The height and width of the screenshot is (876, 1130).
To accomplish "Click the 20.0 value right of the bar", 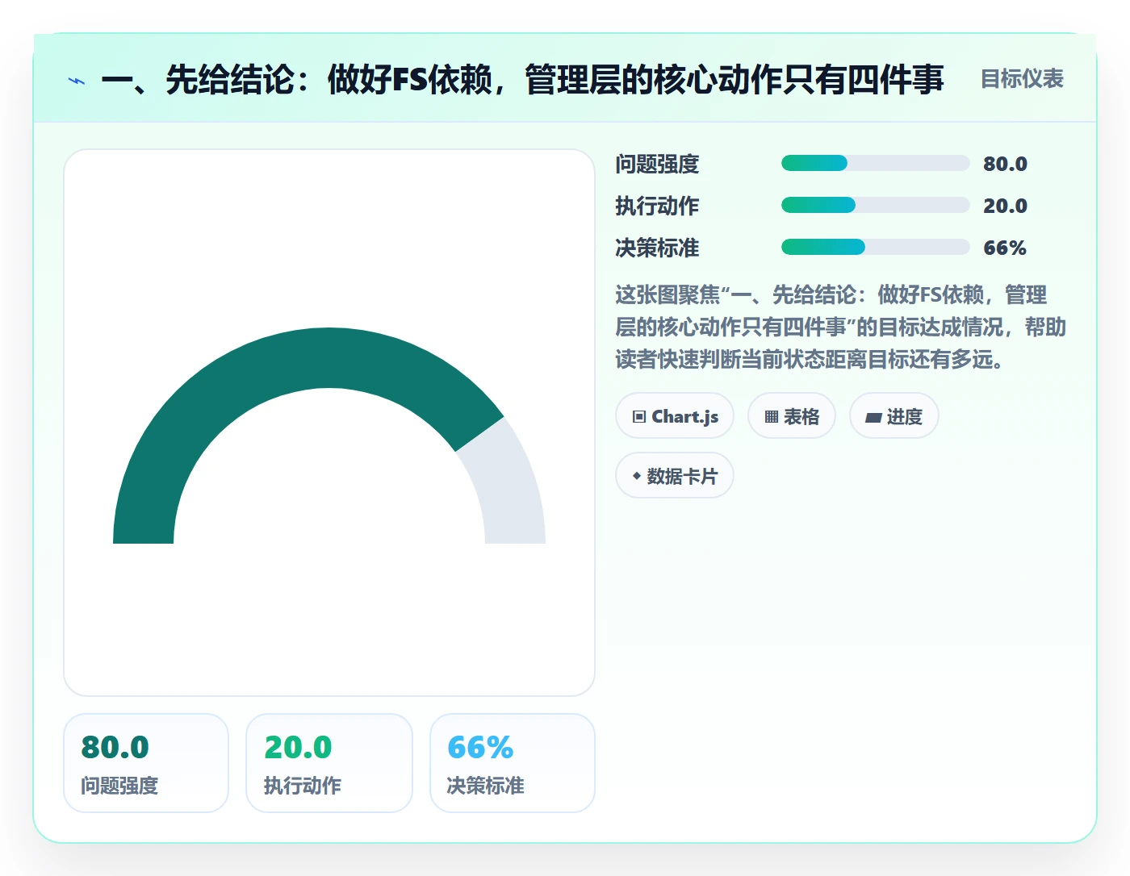I will tap(1005, 206).
